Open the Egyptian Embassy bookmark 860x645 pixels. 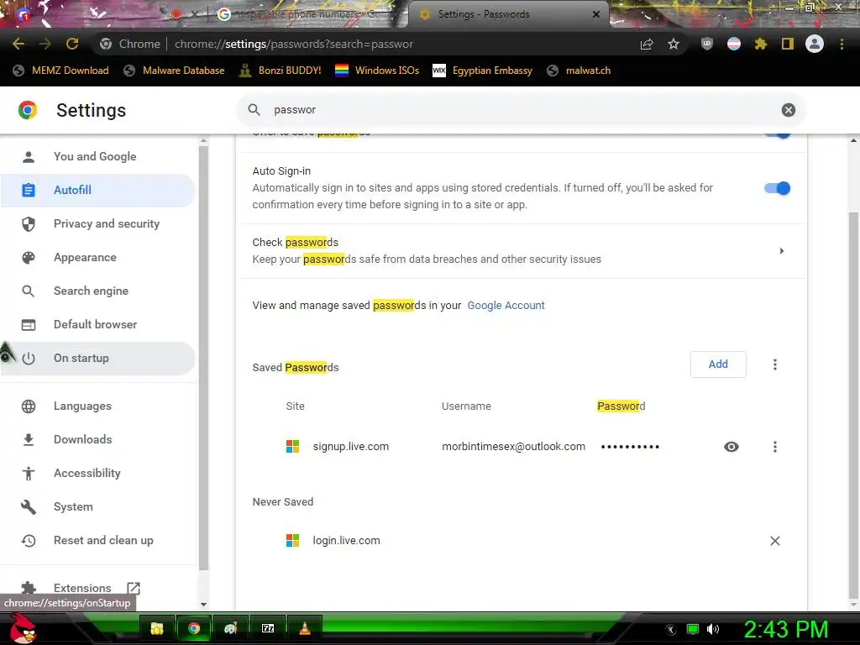483,71
